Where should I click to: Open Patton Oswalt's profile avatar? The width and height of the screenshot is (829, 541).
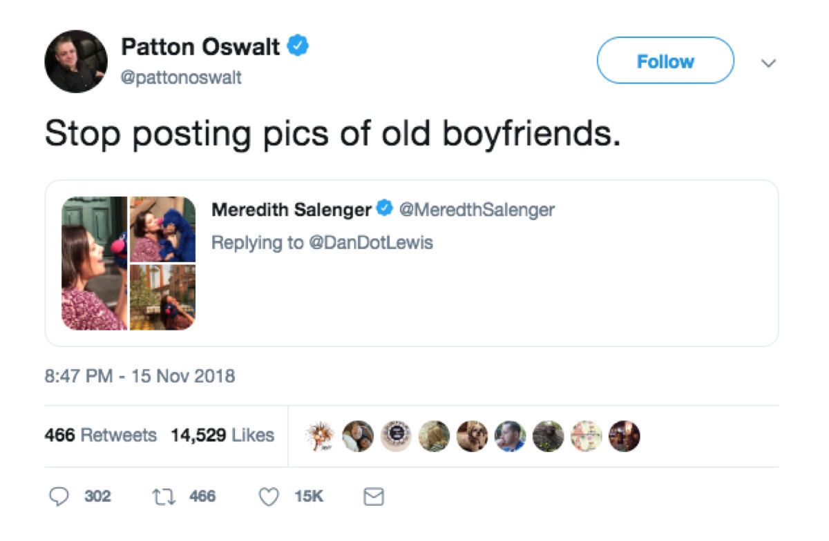pyautogui.click(x=76, y=61)
